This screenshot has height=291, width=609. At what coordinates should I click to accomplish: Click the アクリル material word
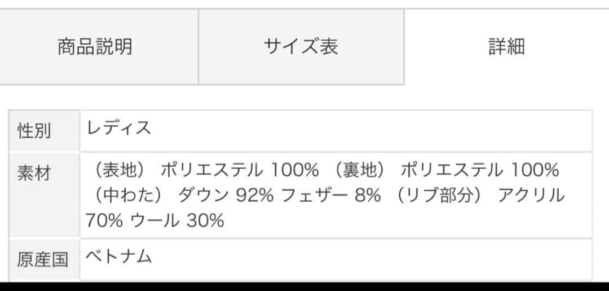click(x=531, y=195)
